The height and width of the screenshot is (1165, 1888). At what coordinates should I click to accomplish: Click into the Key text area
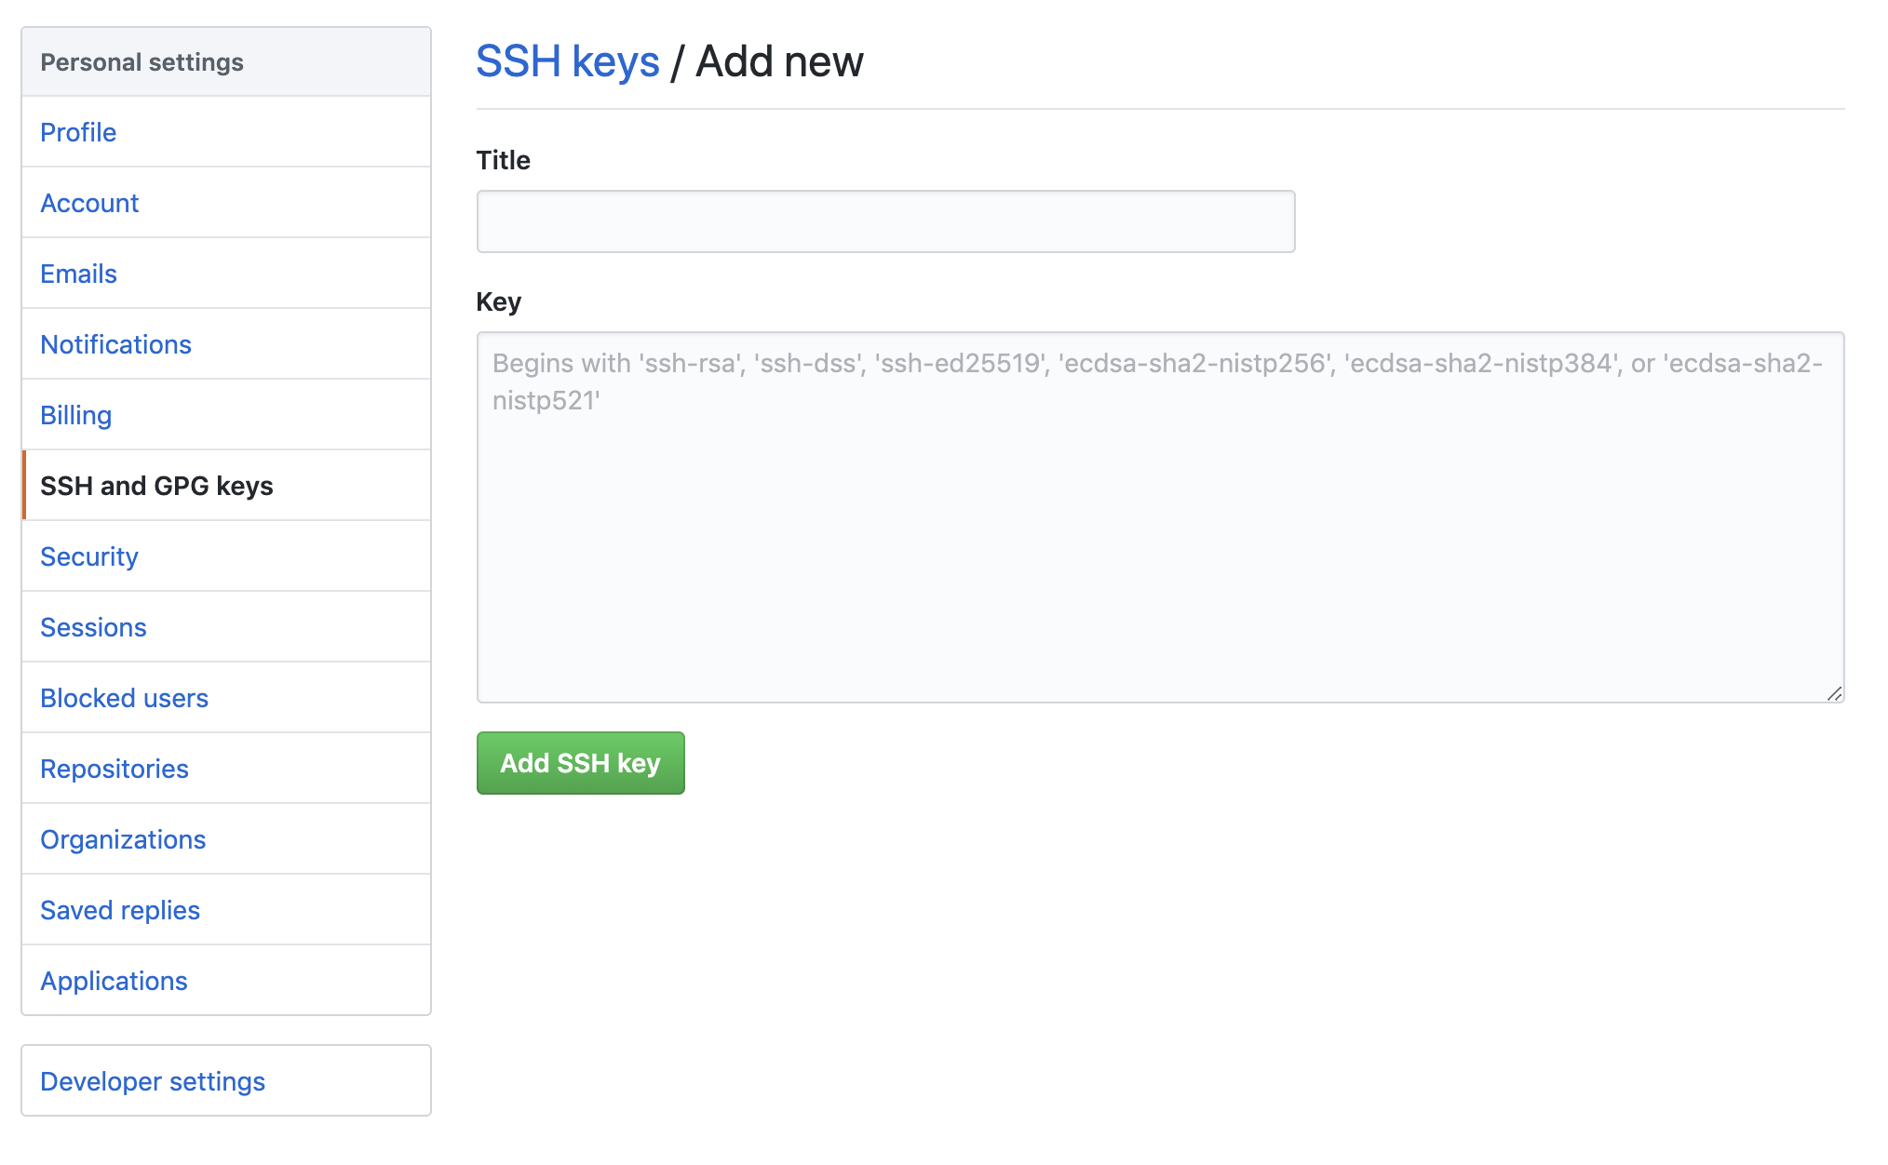1159,540
